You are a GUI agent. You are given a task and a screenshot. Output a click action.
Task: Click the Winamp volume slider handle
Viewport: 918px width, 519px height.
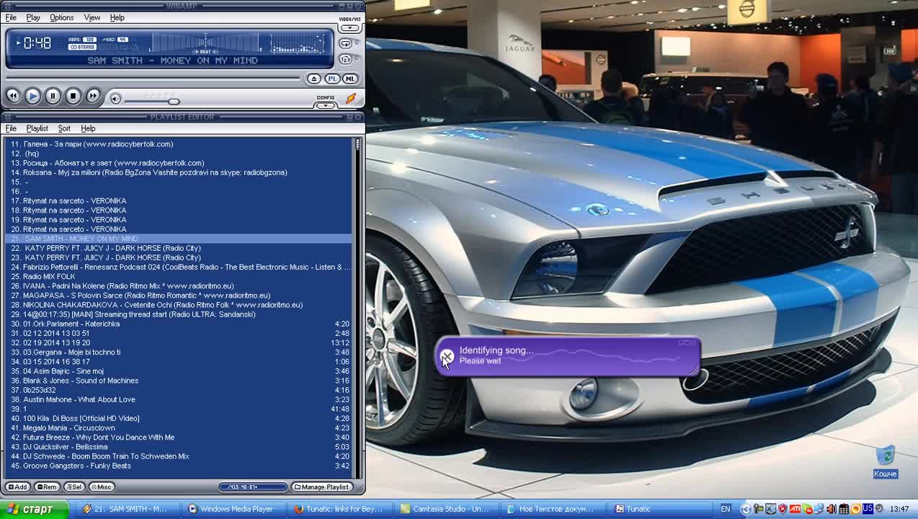coord(173,101)
